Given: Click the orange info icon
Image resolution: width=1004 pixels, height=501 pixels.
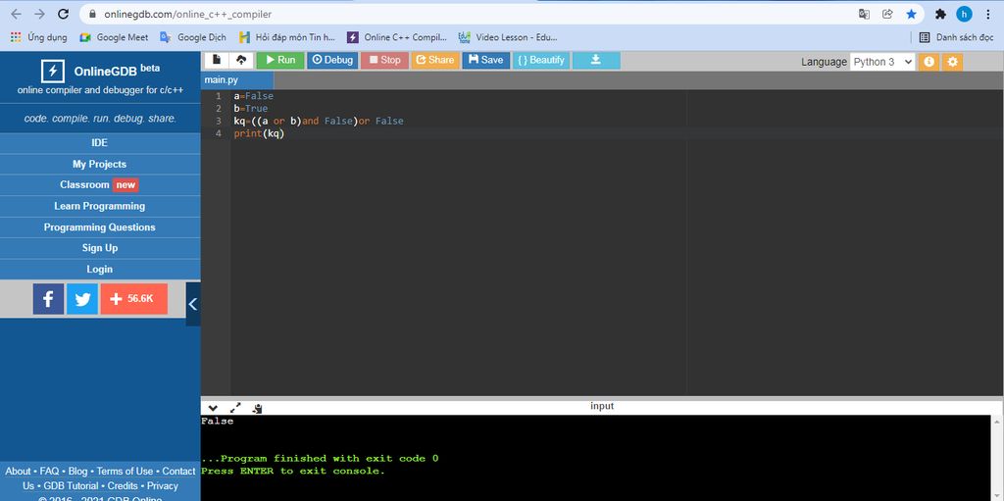Looking at the screenshot, I should [x=929, y=62].
